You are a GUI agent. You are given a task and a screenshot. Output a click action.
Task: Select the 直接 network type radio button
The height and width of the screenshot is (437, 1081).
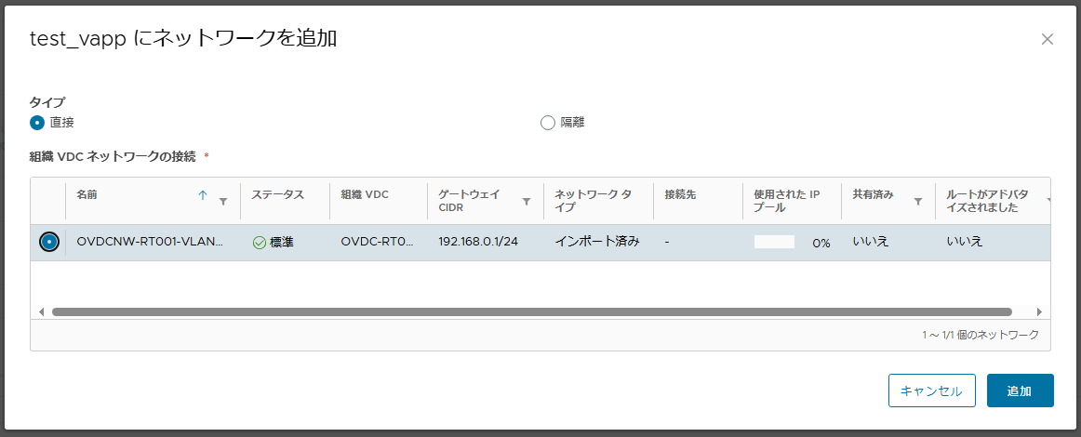37,123
